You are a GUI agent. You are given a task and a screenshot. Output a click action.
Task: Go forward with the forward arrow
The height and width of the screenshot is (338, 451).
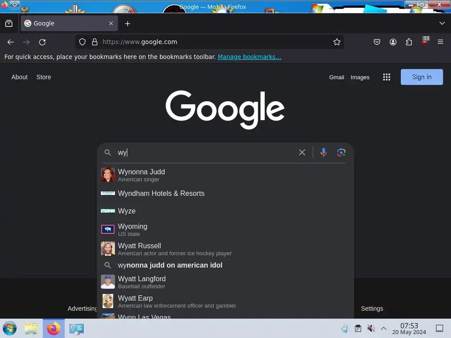click(x=26, y=42)
